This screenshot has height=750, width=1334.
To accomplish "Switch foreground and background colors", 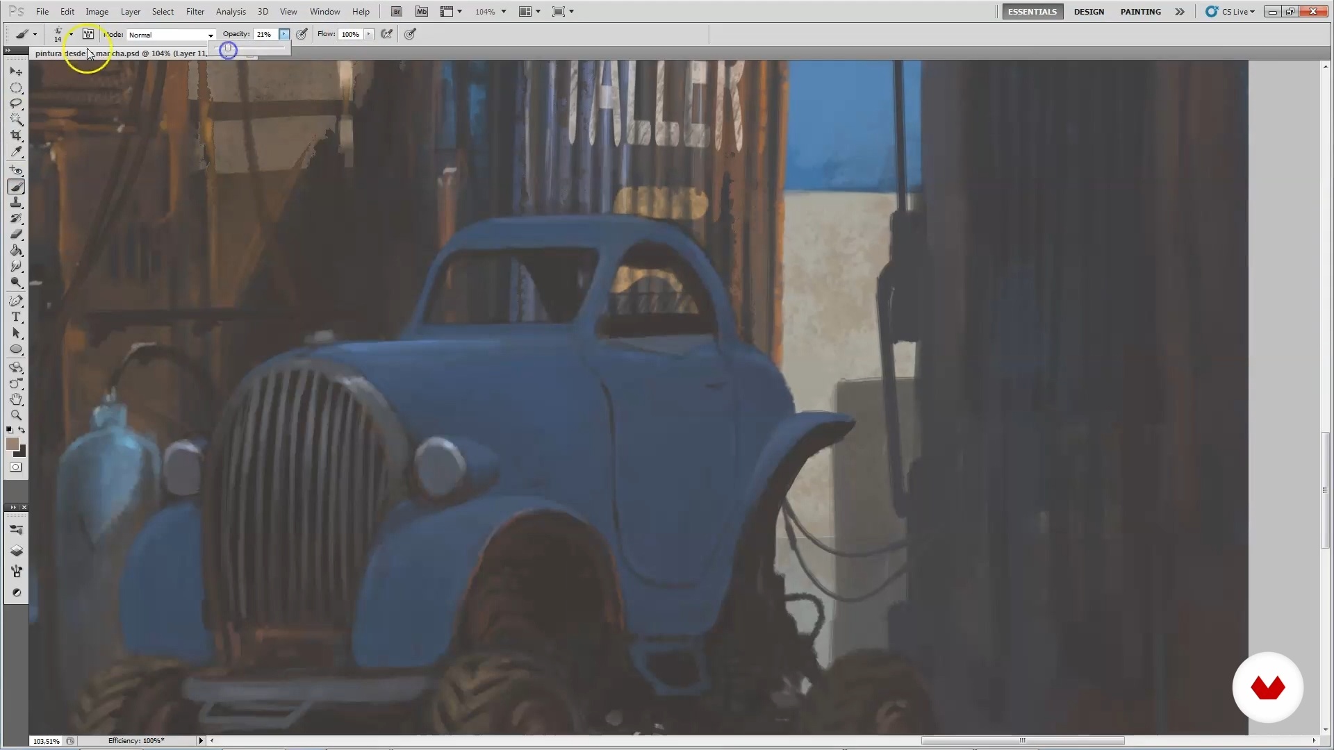I will tap(22, 431).
